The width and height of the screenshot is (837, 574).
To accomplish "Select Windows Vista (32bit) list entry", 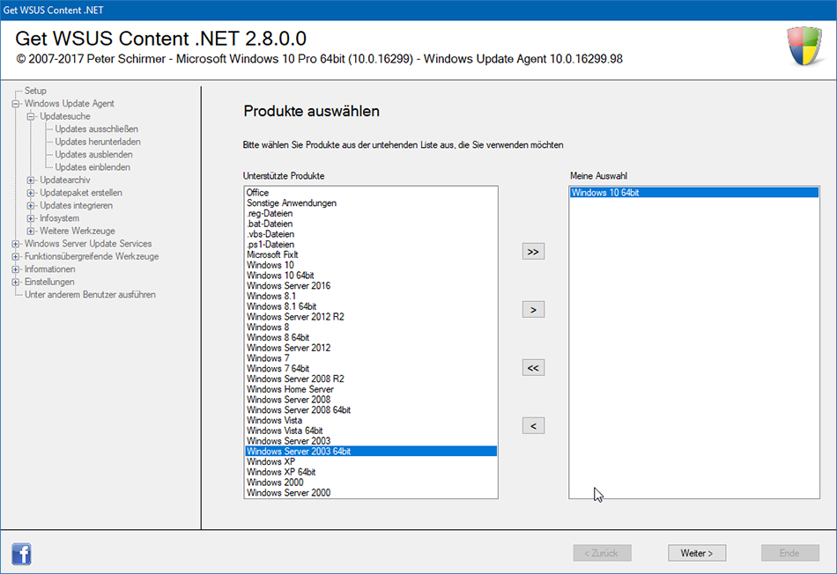I will (x=371, y=420).
